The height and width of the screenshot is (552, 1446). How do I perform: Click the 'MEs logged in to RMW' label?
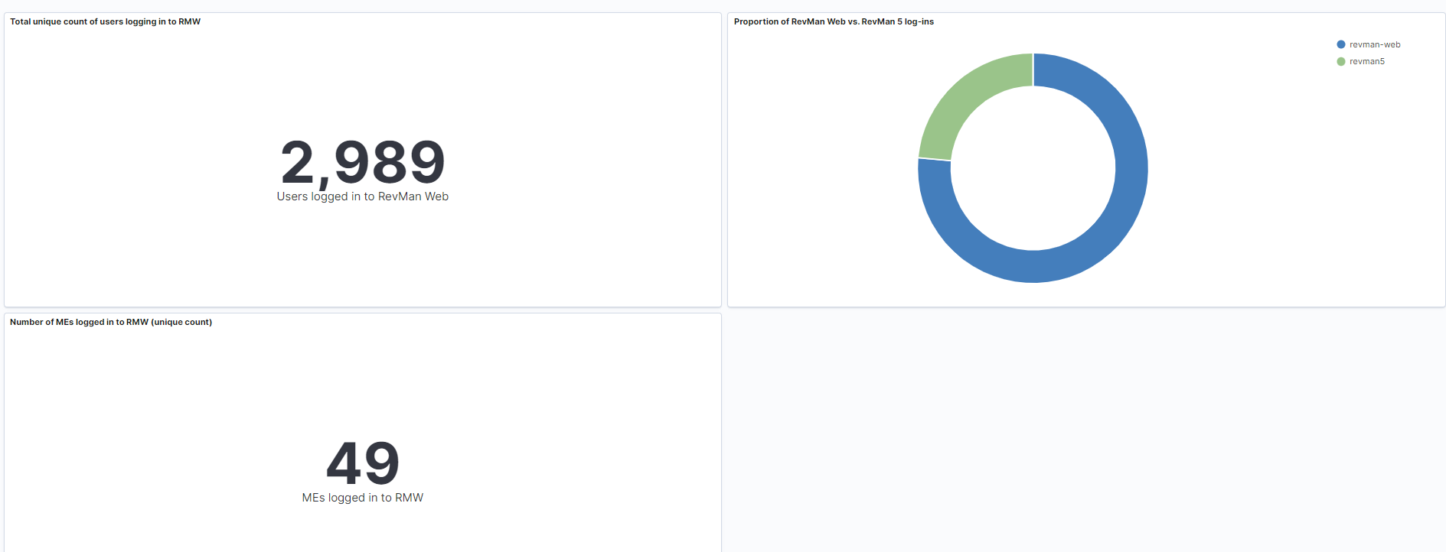[x=362, y=498]
